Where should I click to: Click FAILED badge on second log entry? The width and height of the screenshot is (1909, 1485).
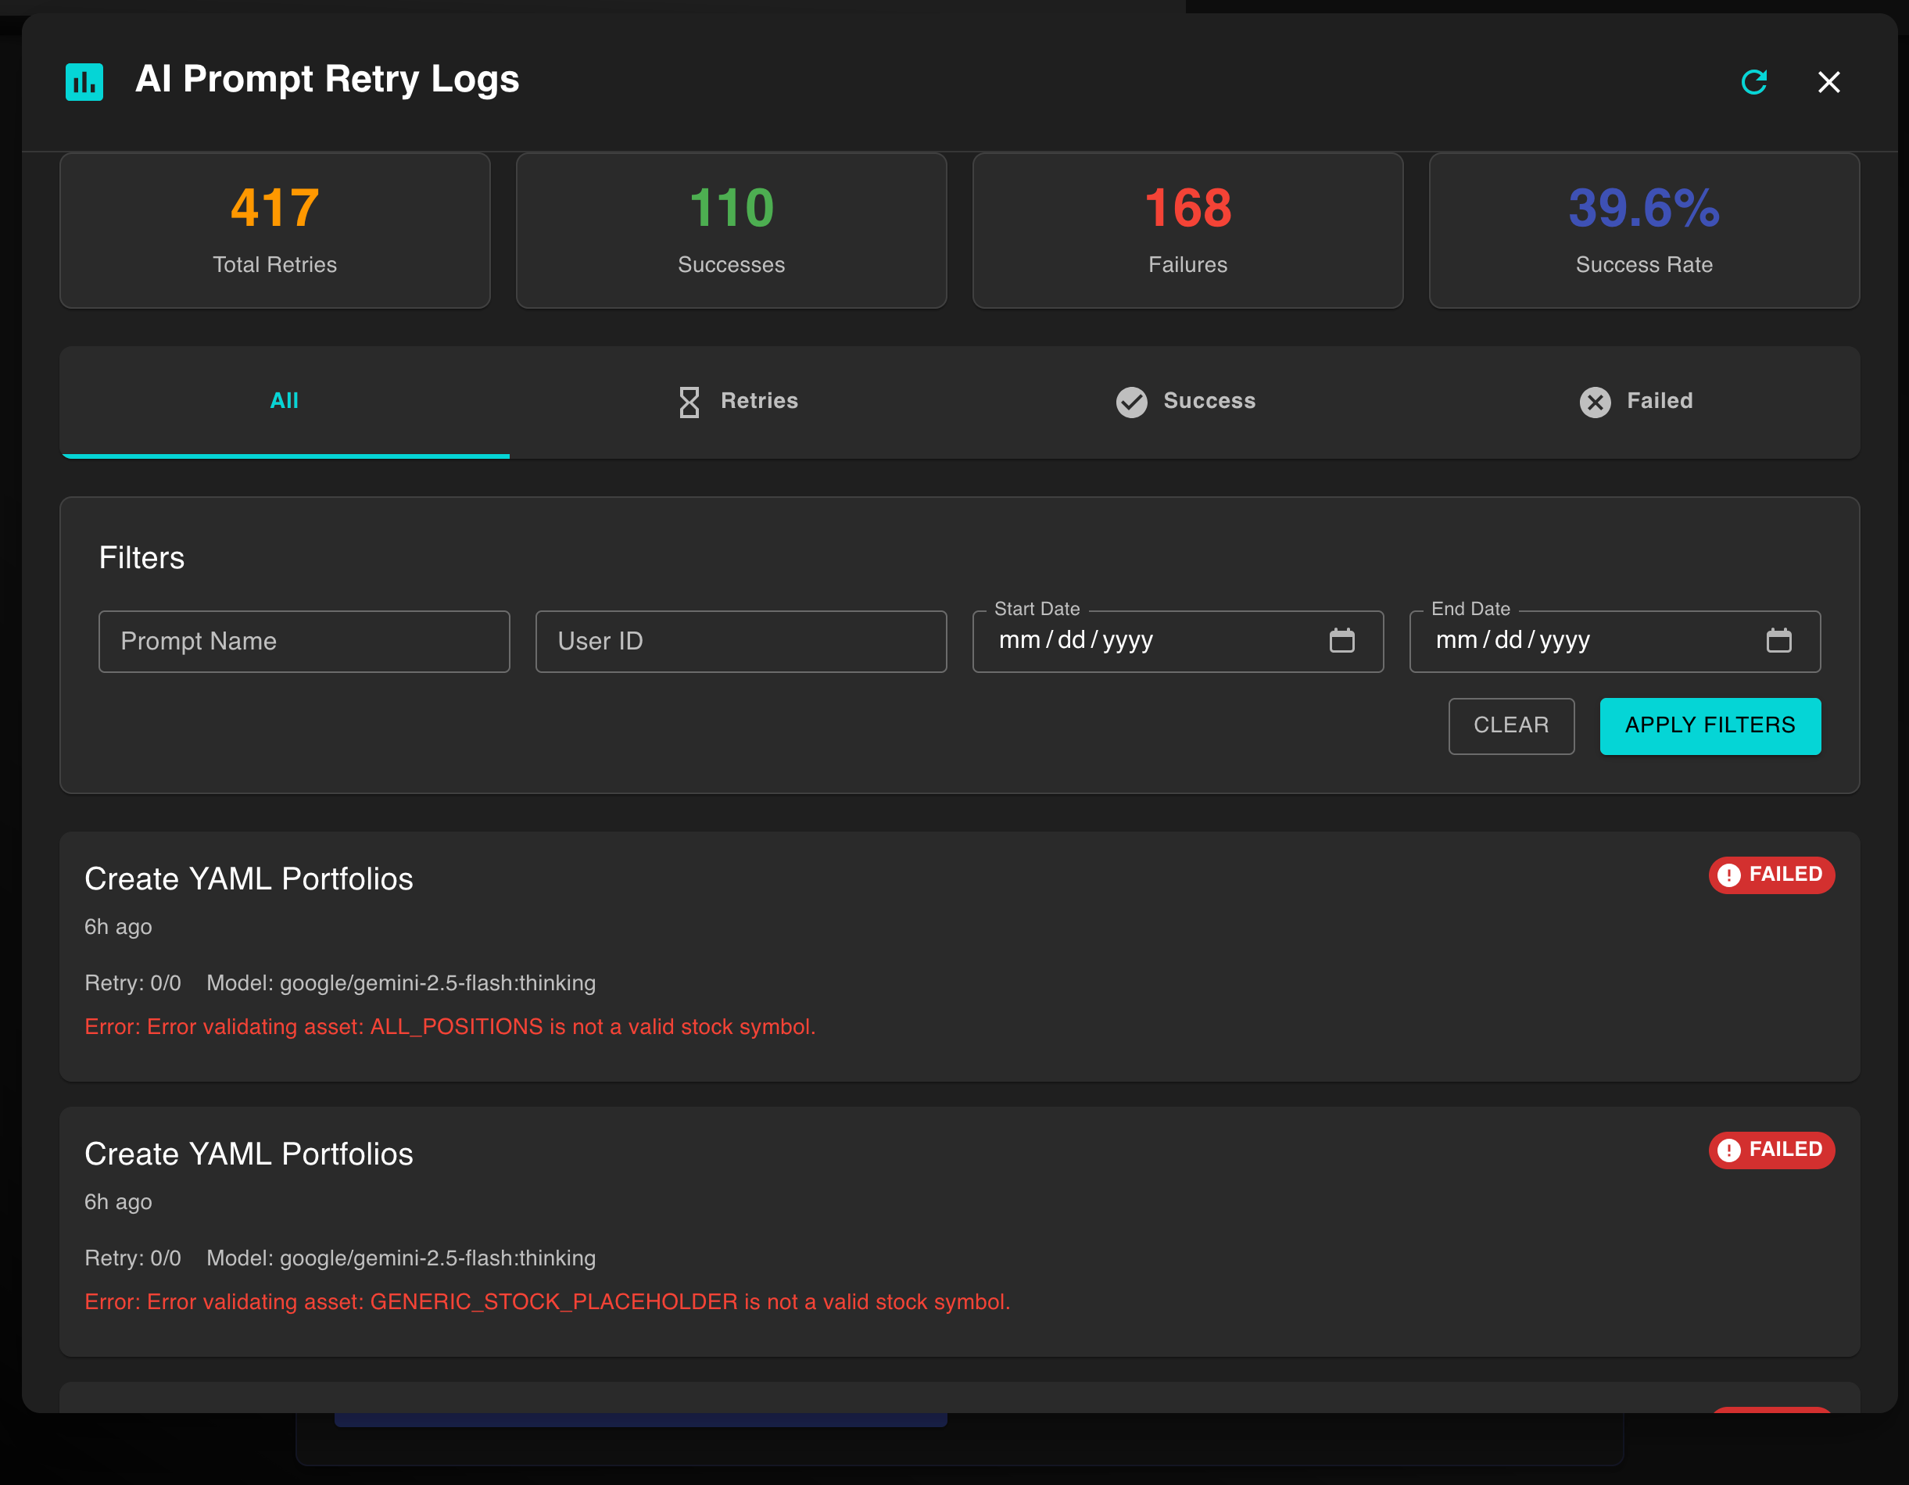point(1771,1150)
